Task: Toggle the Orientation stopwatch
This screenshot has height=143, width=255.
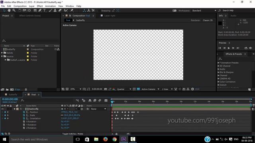Action: point(24,118)
